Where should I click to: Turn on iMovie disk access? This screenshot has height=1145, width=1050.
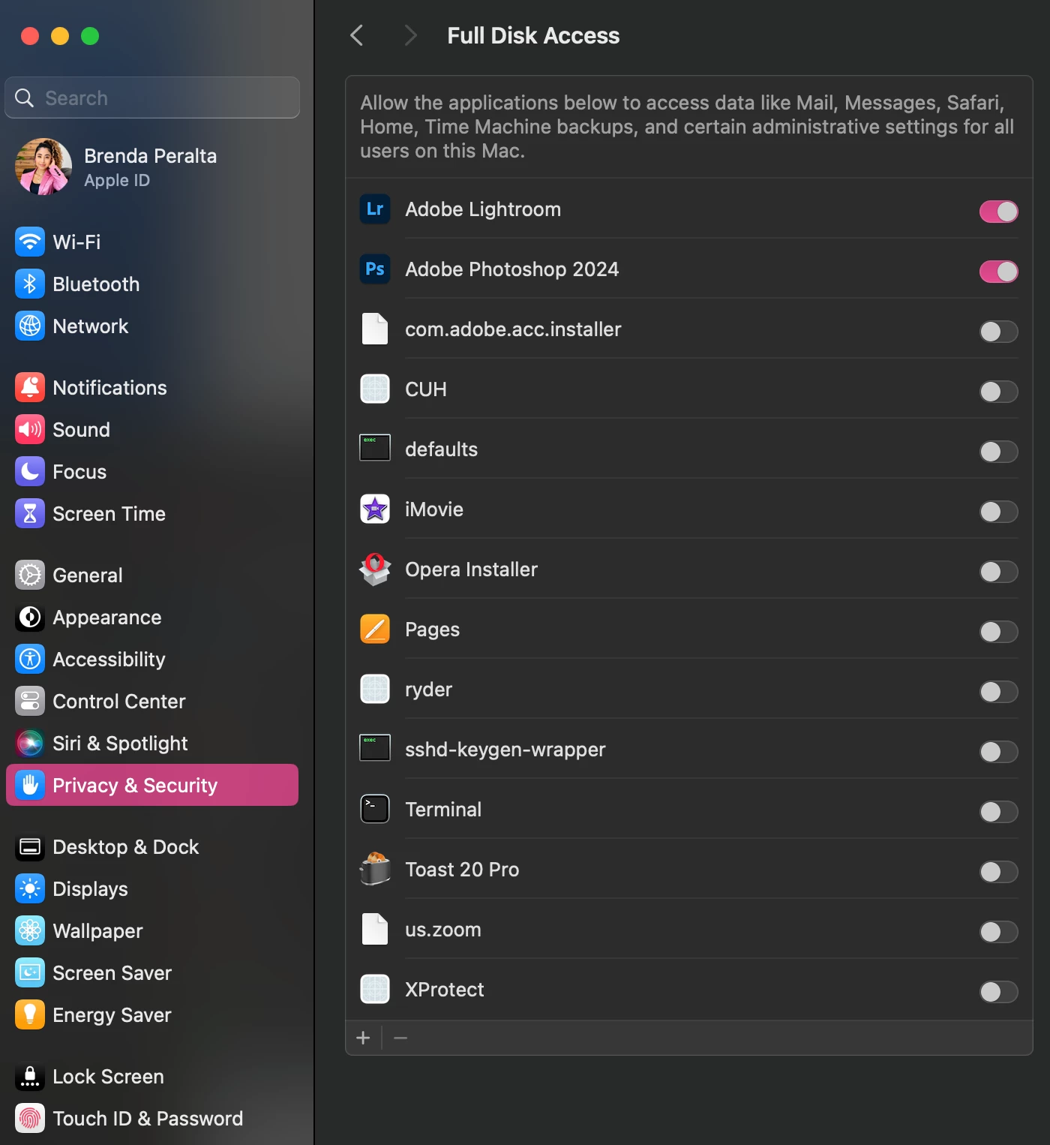point(998,512)
